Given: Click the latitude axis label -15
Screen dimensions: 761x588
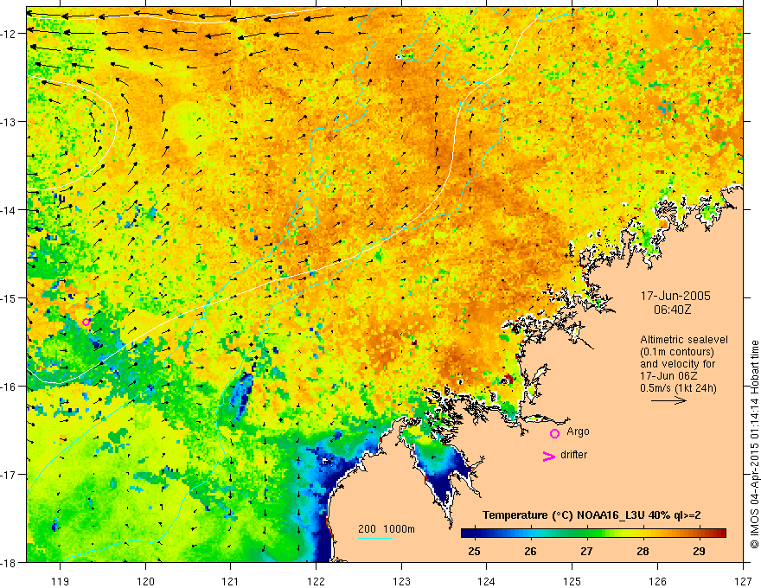Looking at the screenshot, I should pyautogui.click(x=10, y=297).
